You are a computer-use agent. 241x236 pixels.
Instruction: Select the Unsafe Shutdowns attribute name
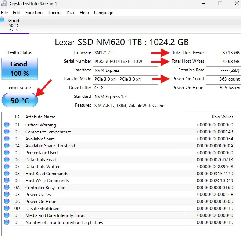click(43, 209)
